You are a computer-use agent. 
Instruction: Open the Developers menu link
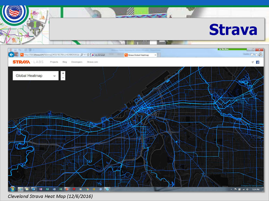(x=77, y=62)
